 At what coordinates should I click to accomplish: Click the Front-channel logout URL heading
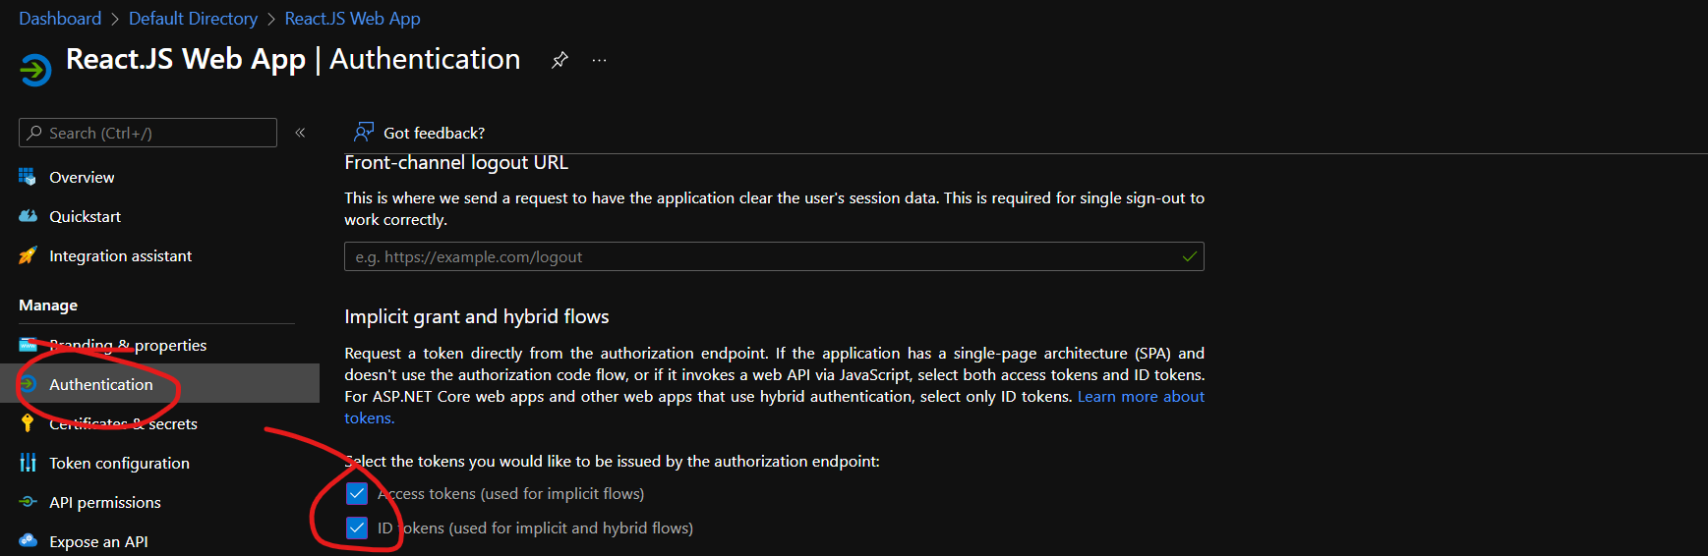(456, 163)
